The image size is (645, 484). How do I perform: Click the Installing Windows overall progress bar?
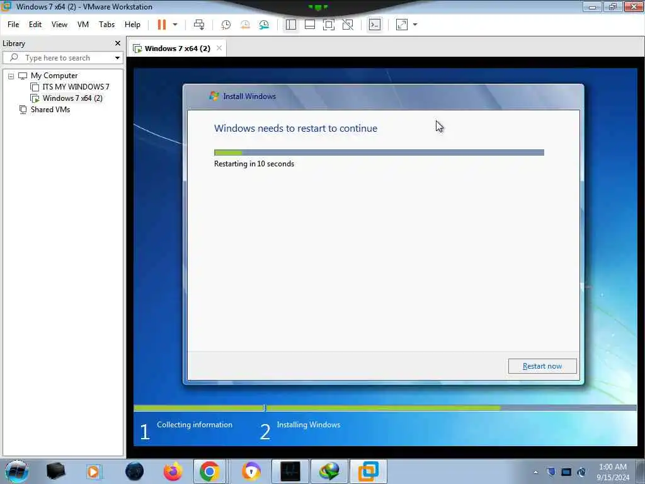point(451,408)
